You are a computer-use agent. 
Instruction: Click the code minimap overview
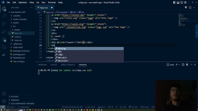click(x=187, y=20)
